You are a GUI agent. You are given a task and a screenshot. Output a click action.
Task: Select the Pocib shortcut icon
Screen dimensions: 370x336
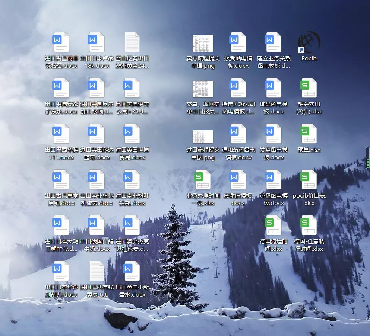click(x=309, y=42)
